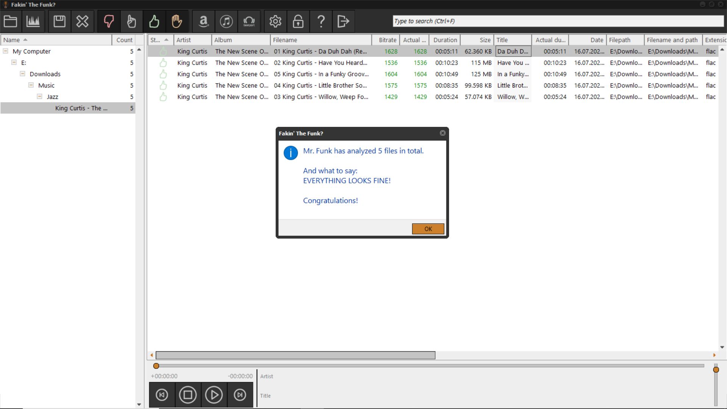Click the red thumbs-down fake filter icon
The image size is (727, 409).
click(x=109, y=21)
